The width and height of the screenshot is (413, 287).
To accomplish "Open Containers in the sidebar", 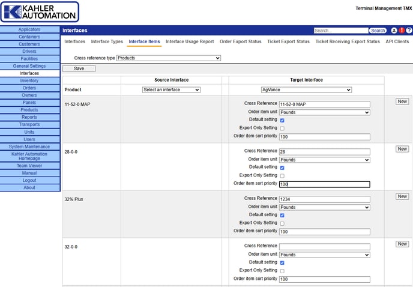I will (x=29, y=37).
